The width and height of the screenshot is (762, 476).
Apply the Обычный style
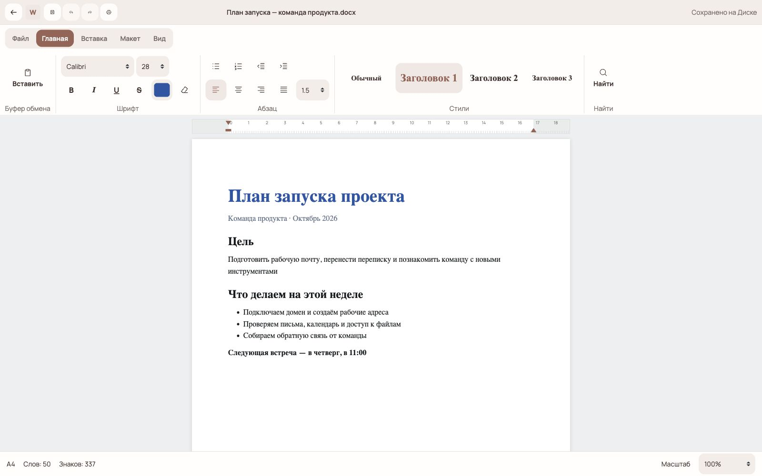[366, 78]
